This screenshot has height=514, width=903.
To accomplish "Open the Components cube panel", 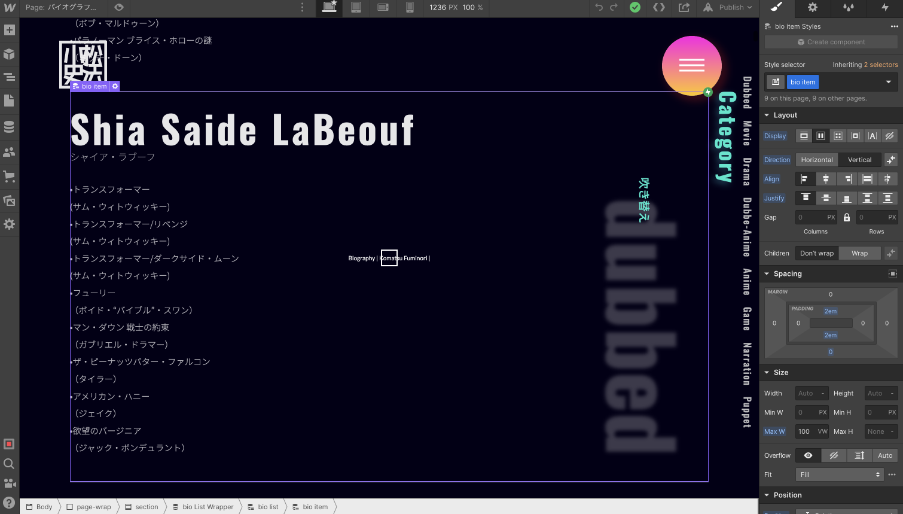I will 10,54.
